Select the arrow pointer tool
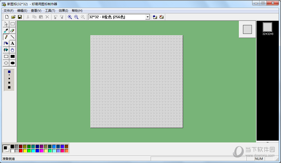The image size is (281, 163). [x=6, y=24]
